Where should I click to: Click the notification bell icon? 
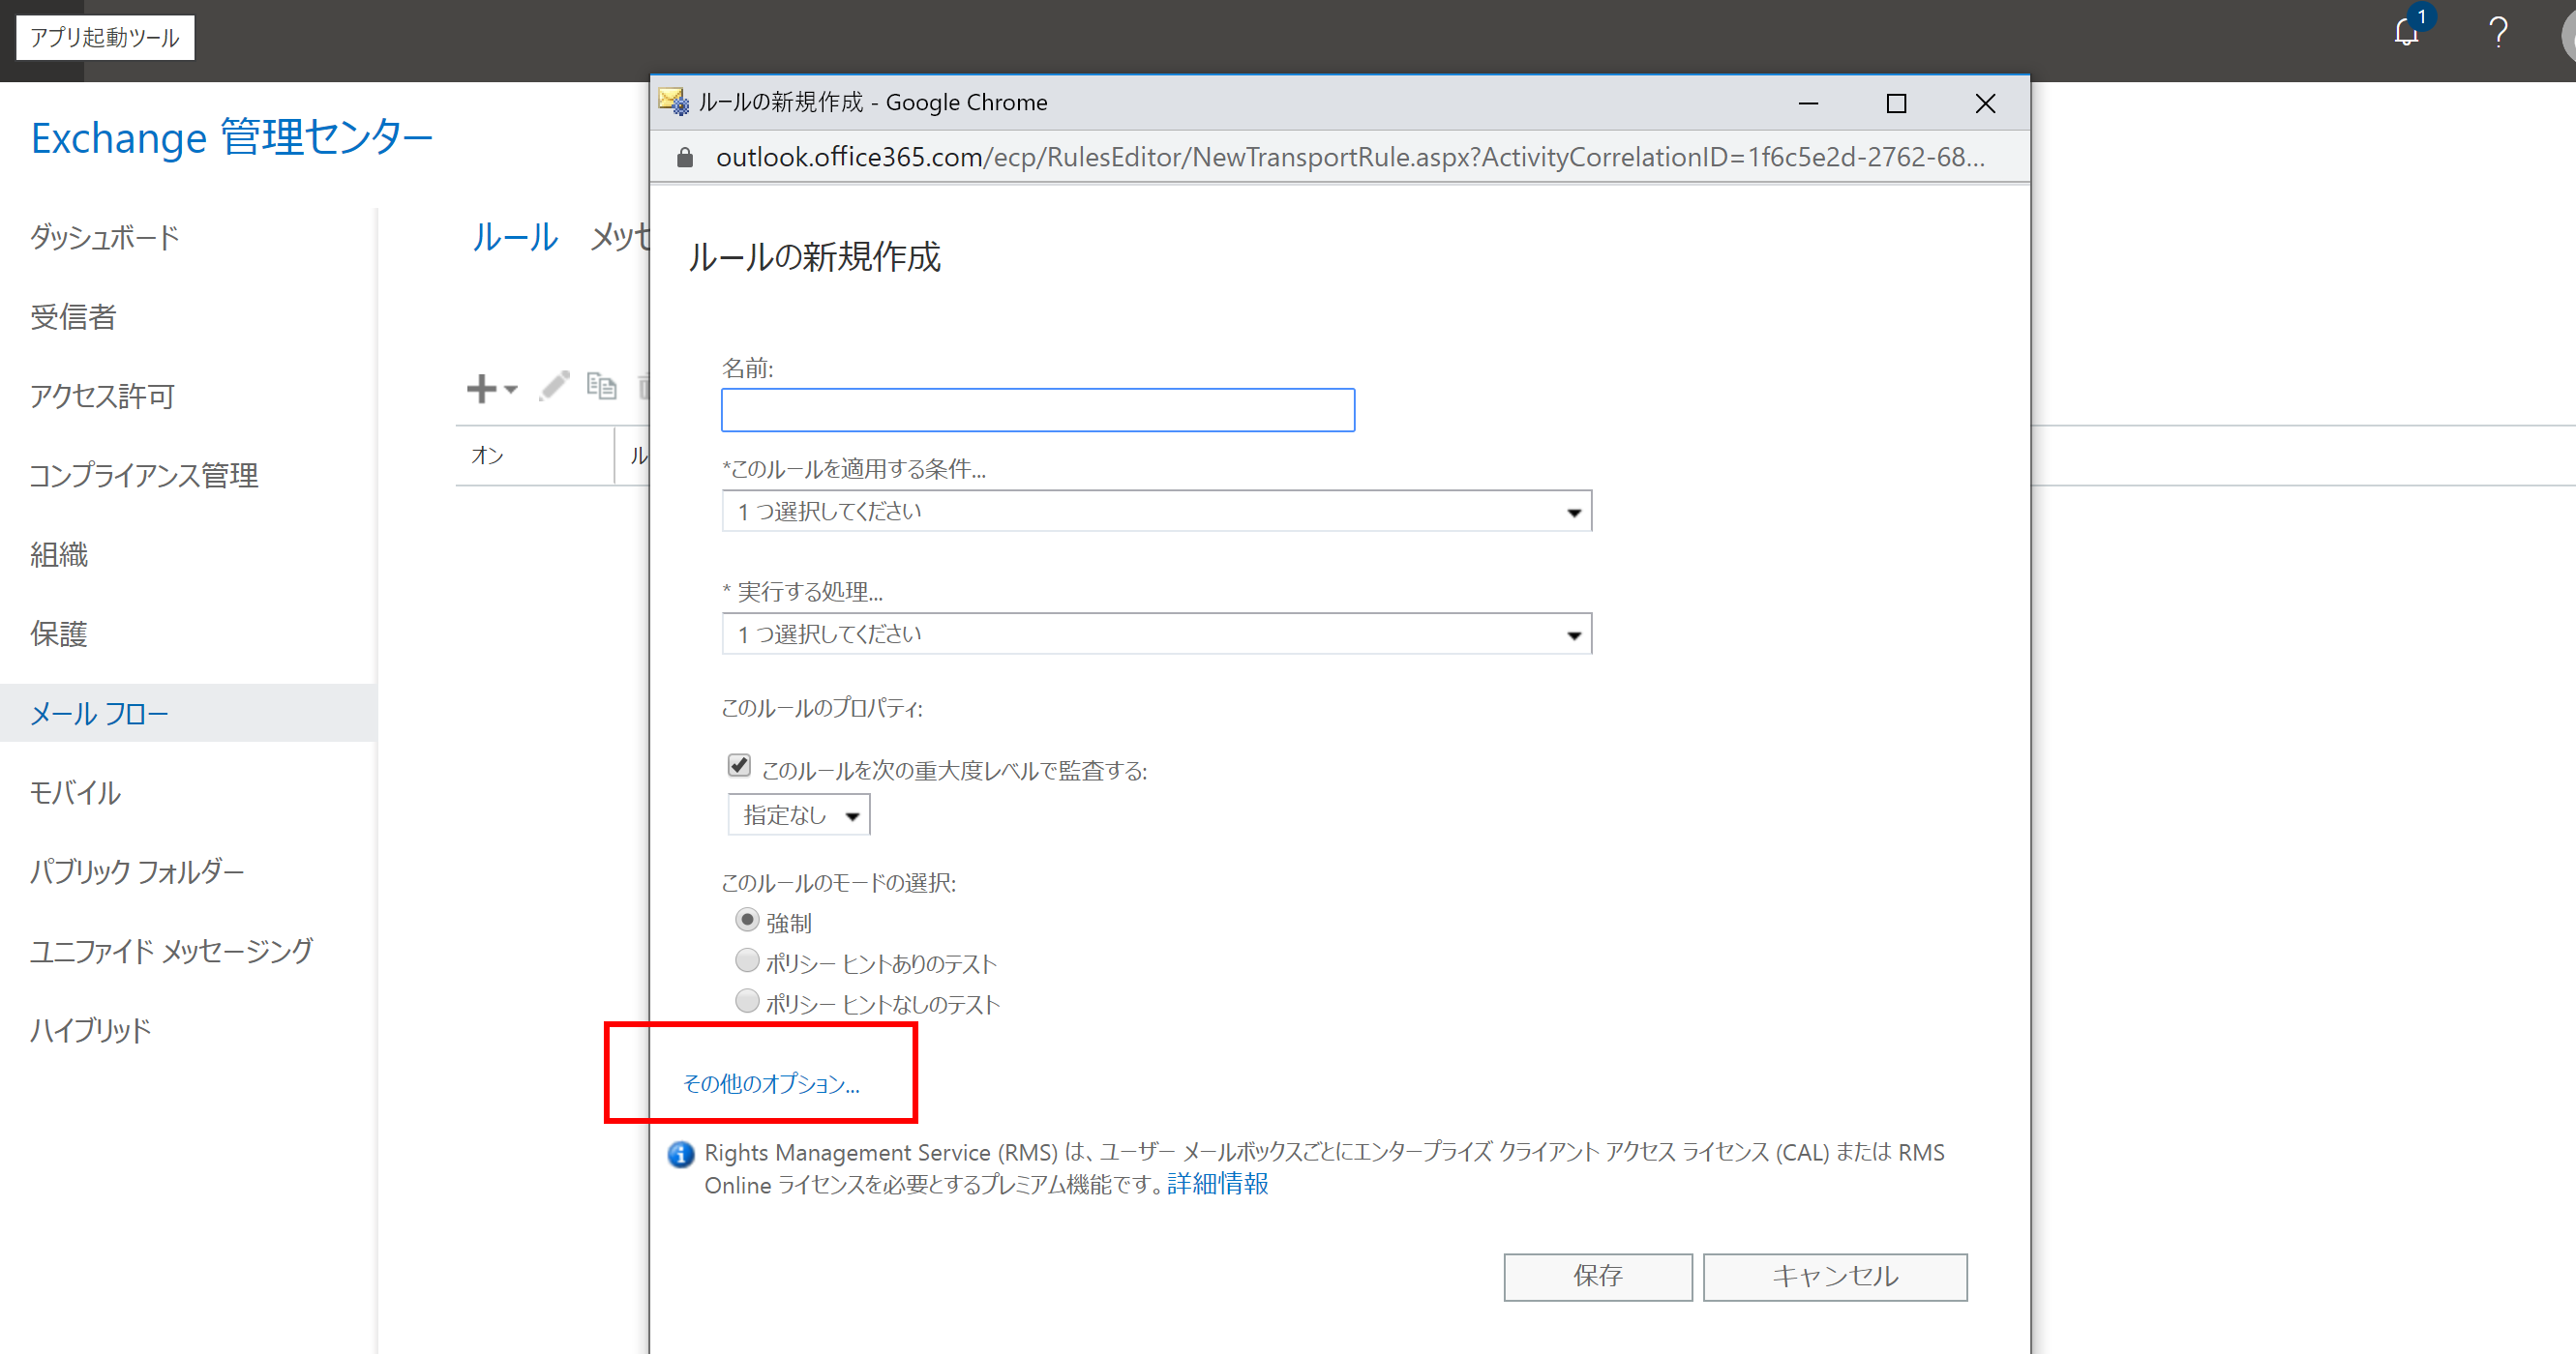click(2406, 33)
